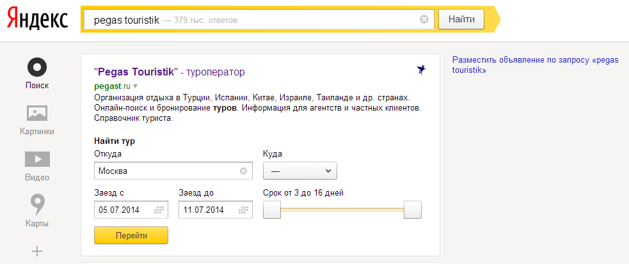Open the Поиск sidebar icon
The image size is (629, 264).
point(37,66)
